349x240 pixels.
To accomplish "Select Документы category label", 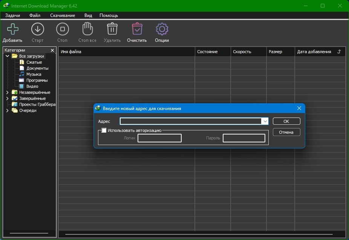I will [x=37, y=68].
